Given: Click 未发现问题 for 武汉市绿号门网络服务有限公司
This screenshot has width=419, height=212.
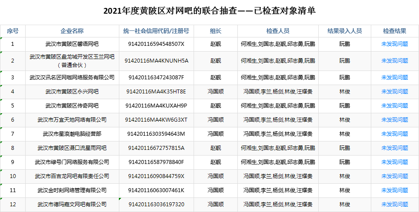Looking at the screenshot, I should click(394, 162).
